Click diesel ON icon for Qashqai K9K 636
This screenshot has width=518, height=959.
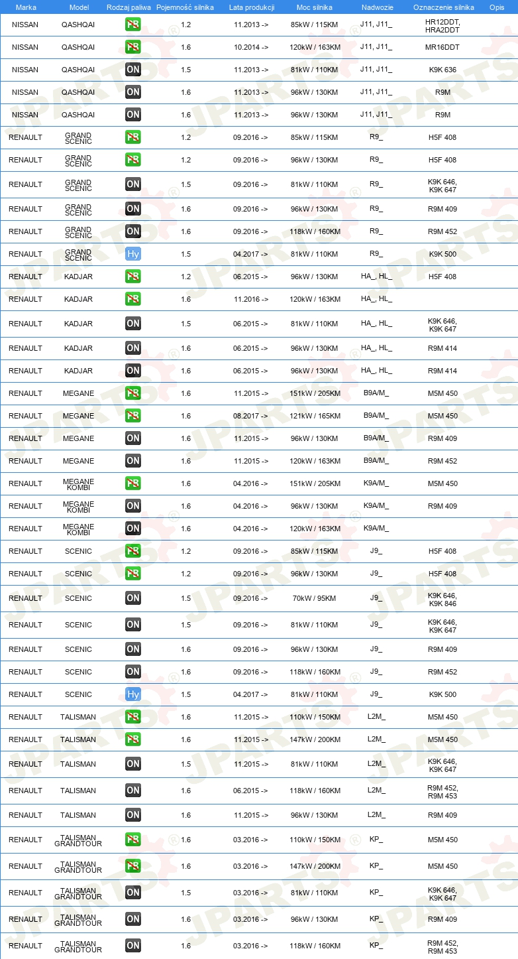click(133, 70)
